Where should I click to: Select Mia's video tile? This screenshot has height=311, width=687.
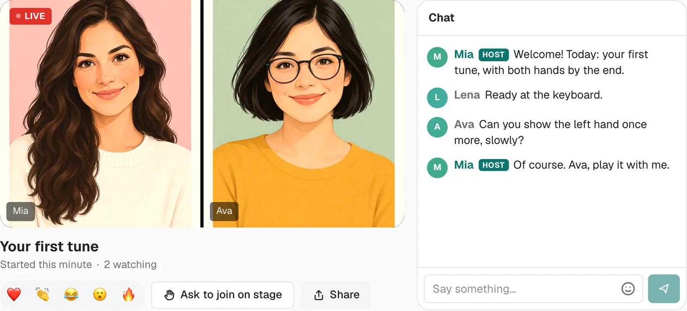point(100,113)
